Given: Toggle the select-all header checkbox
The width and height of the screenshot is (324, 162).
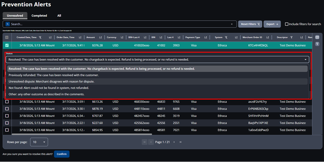Looking at the screenshot, I should (x=7, y=37).
